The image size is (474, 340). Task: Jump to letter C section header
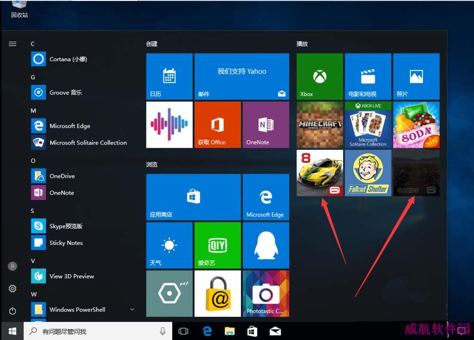click(33, 44)
